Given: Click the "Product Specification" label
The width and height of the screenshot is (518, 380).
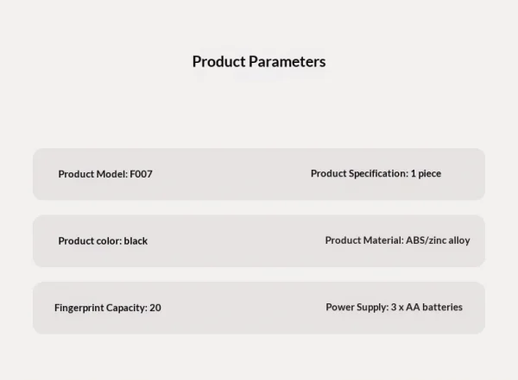Looking at the screenshot, I should click(x=358, y=173).
